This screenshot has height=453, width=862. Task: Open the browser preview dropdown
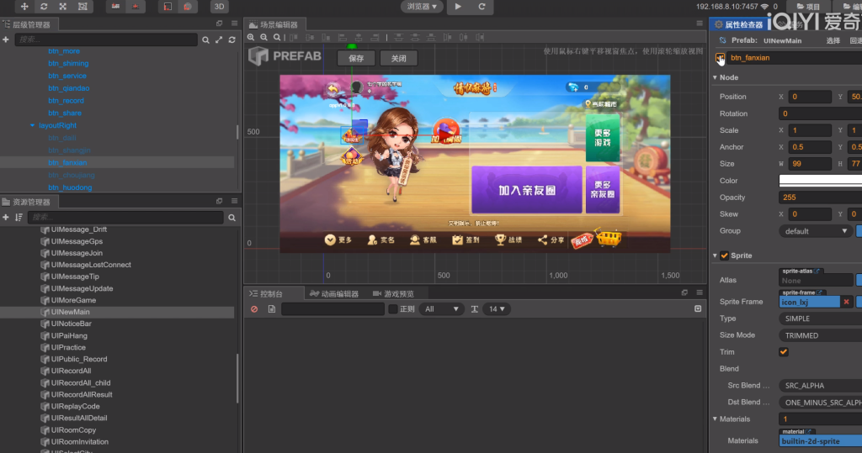click(421, 7)
